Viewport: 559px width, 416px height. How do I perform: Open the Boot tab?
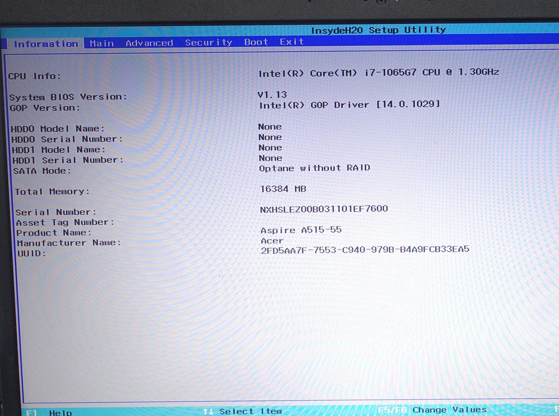click(256, 42)
